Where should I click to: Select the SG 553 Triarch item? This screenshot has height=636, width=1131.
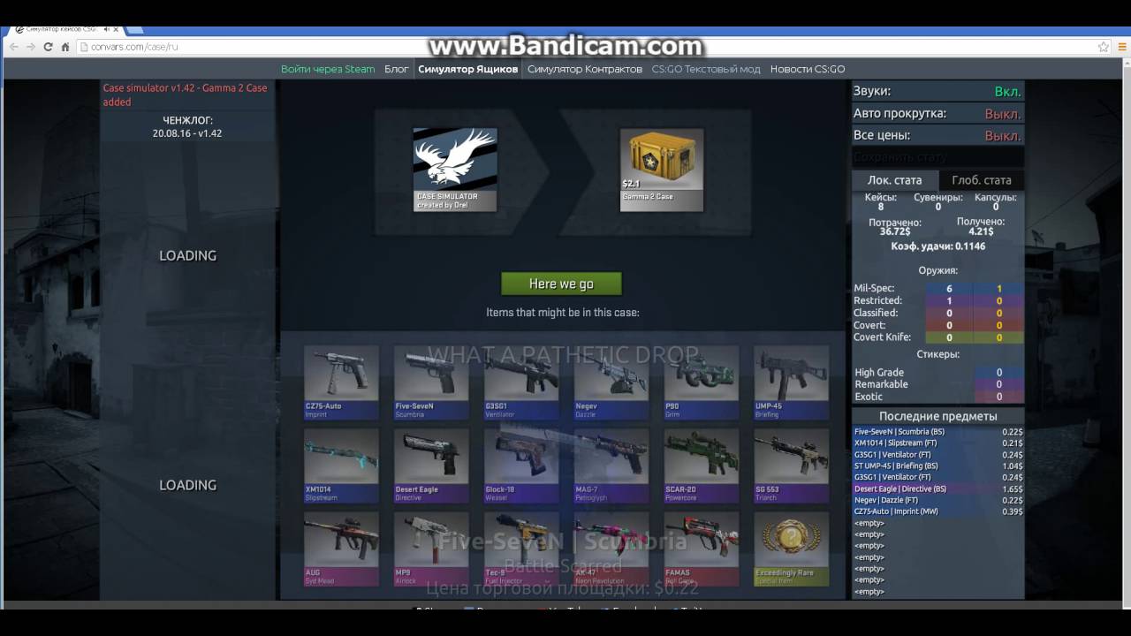coord(793,466)
